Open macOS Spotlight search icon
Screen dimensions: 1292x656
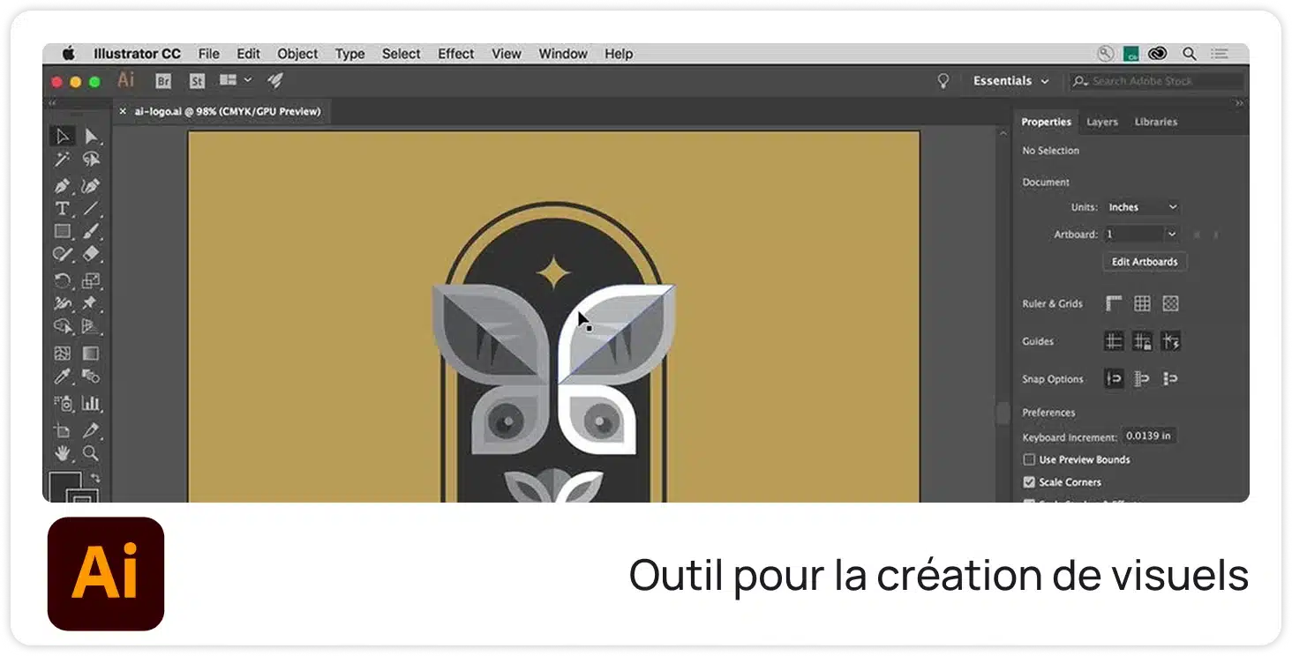pyautogui.click(x=1190, y=54)
